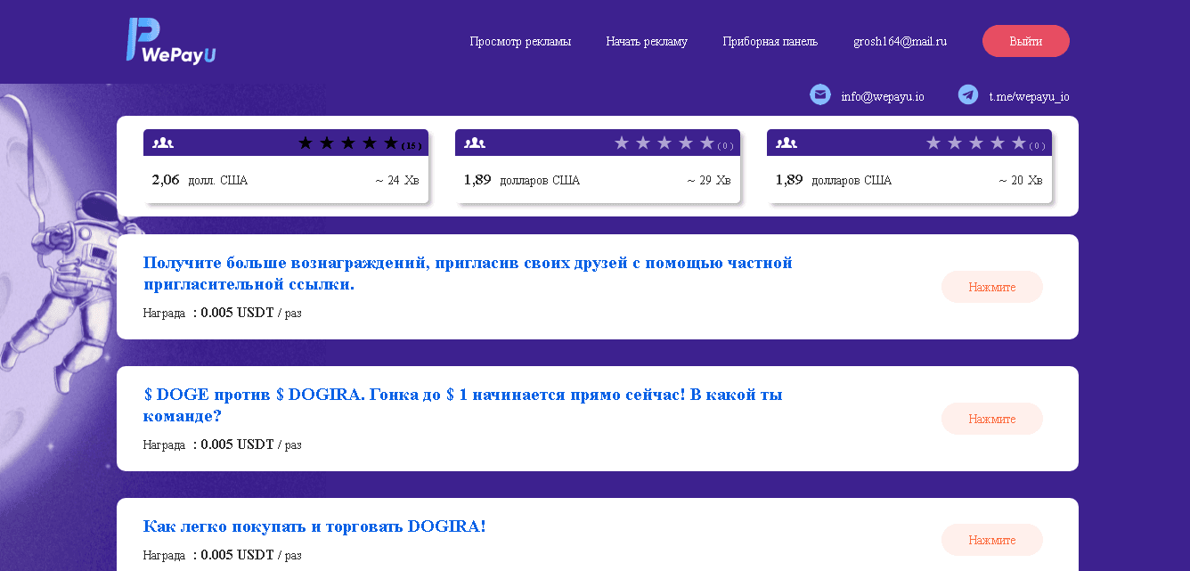Open Просмотр рекламы menu item

pyautogui.click(x=520, y=41)
